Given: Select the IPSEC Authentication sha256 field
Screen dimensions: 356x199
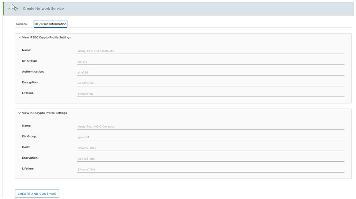Looking at the screenshot, I should coord(210,72).
